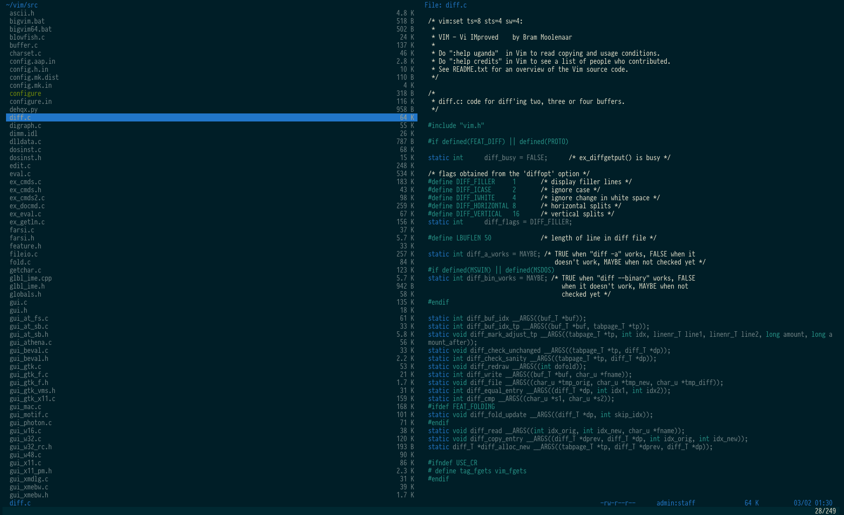The image size is (844, 515).
Task: Select bigvim64.bat file entry
Action: (x=212, y=29)
